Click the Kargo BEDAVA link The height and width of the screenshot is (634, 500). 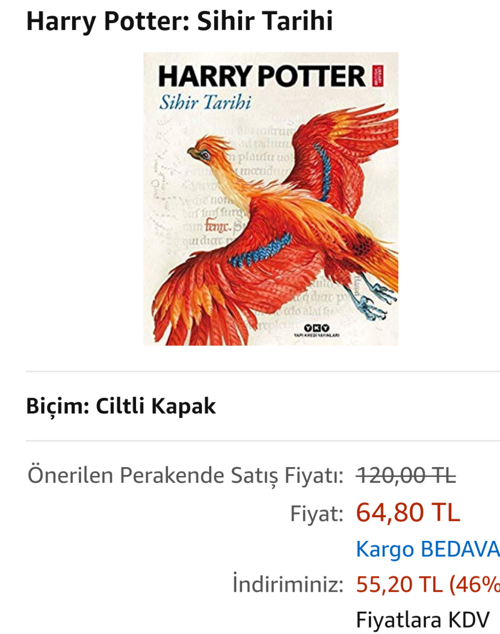[x=428, y=549]
